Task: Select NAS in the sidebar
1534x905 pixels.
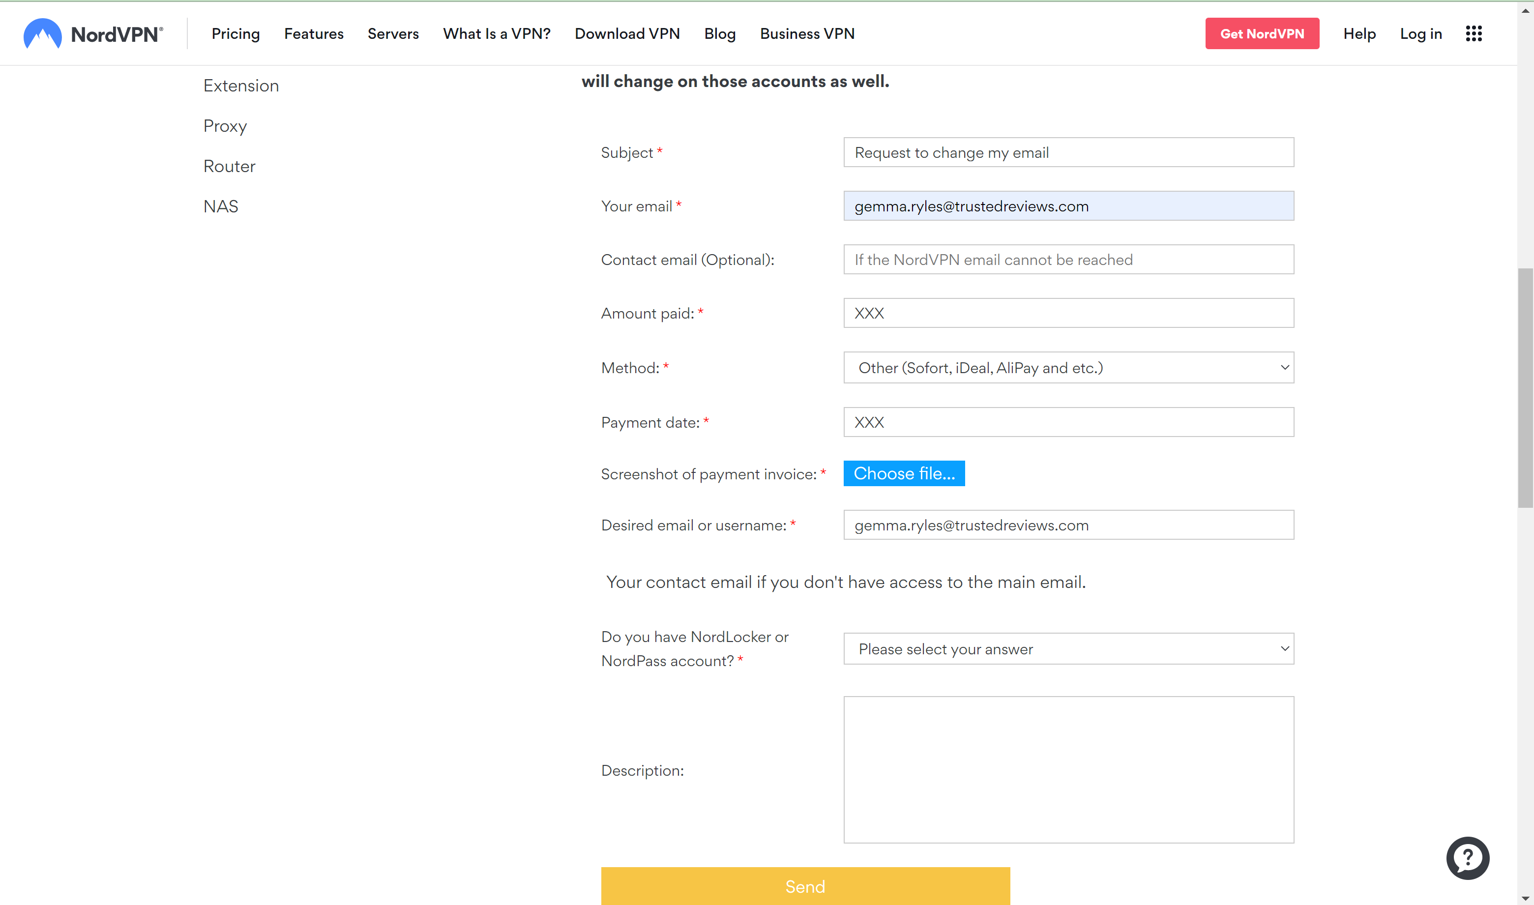Action: pyautogui.click(x=221, y=206)
